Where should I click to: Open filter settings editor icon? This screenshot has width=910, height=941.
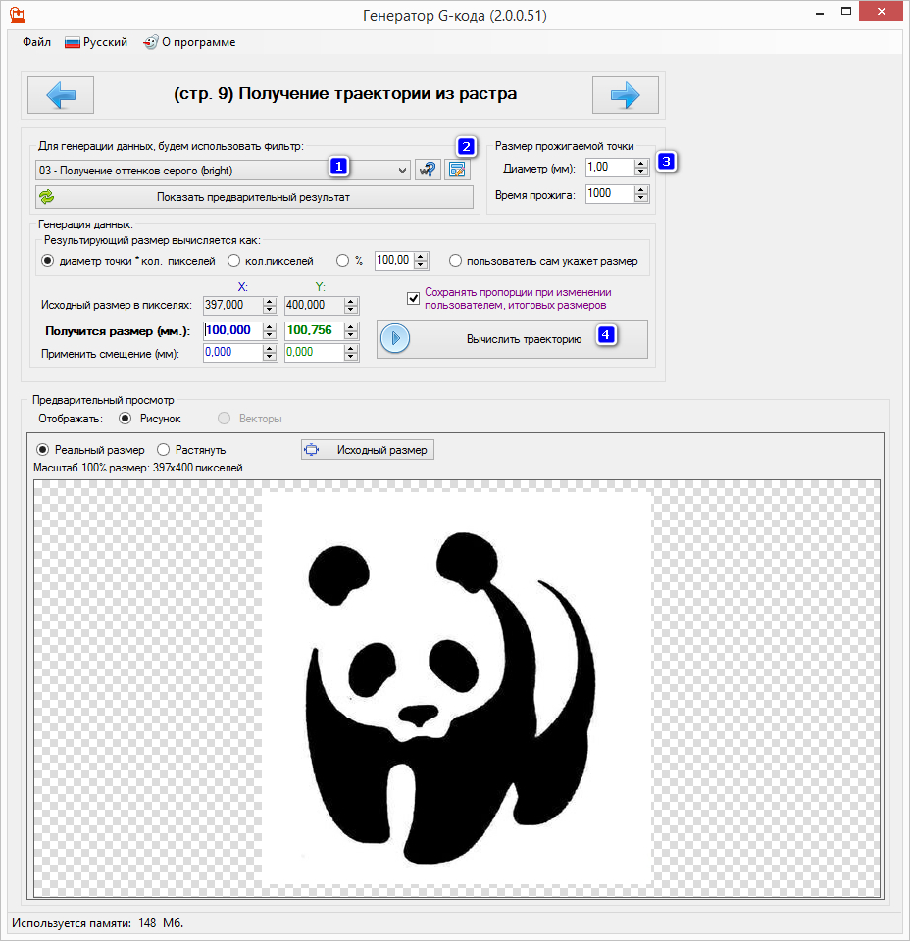tap(457, 170)
